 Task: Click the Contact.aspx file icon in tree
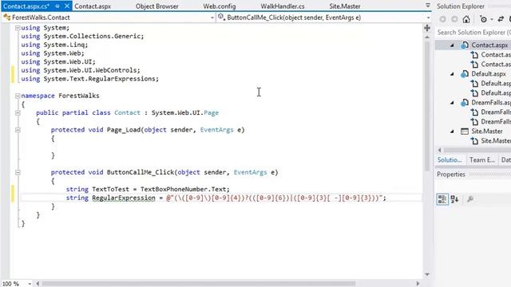[465, 45]
